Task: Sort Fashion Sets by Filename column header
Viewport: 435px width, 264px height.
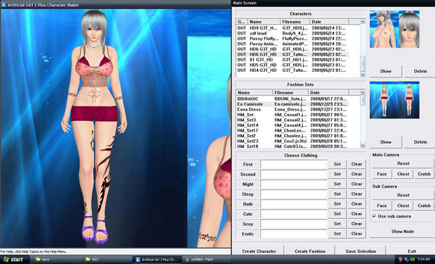Action: click(290, 92)
